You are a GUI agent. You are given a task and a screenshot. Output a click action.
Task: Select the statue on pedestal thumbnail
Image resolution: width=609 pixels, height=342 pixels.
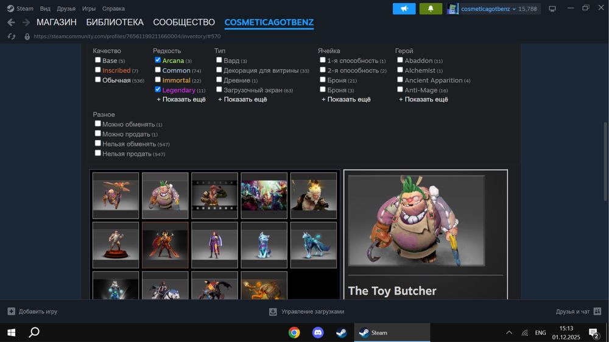[116, 245]
